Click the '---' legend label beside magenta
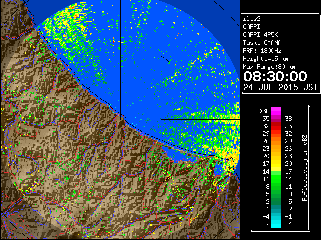The image size is (321, 240). (287, 111)
